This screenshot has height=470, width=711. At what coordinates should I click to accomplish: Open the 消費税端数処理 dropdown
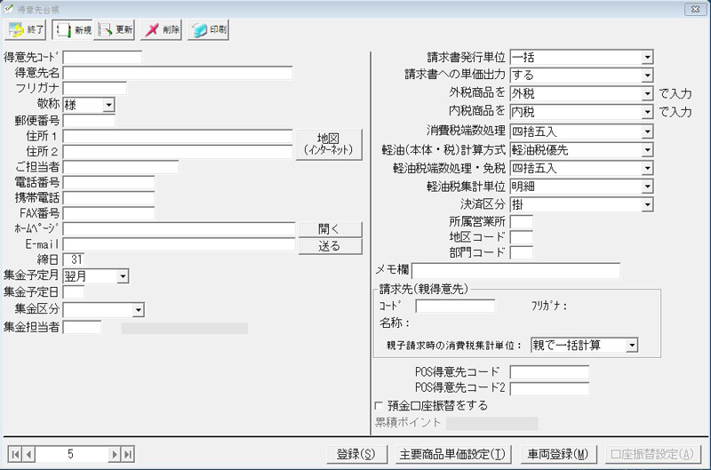click(646, 131)
